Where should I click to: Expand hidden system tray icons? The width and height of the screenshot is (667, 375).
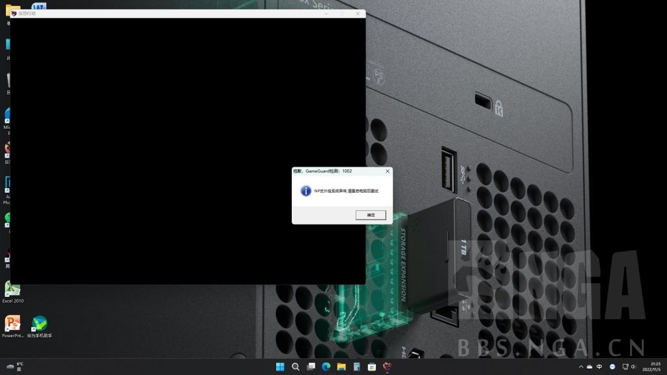[x=581, y=367]
